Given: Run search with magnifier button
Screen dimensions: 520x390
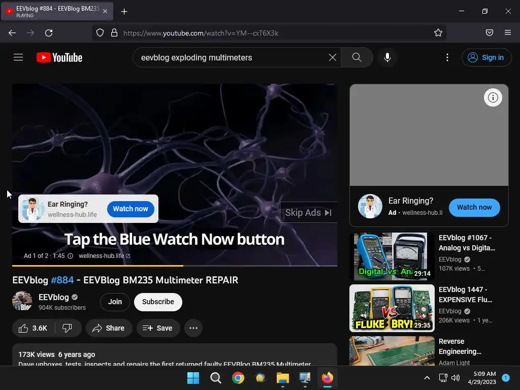Looking at the screenshot, I should (357, 57).
